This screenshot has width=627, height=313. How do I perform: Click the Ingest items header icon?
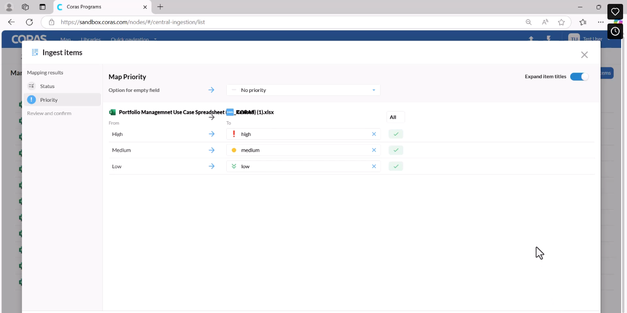(35, 52)
